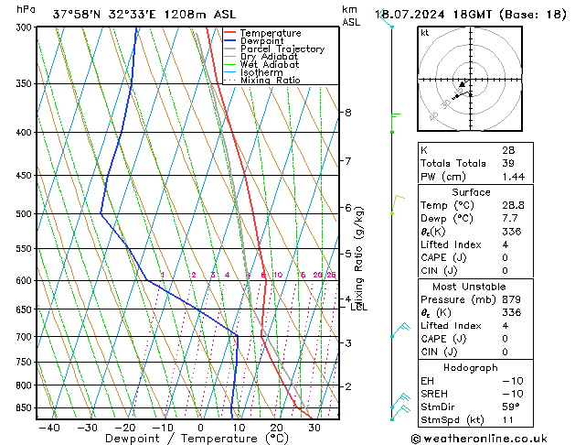Click the 500 hPa pressure axis label

point(26,213)
